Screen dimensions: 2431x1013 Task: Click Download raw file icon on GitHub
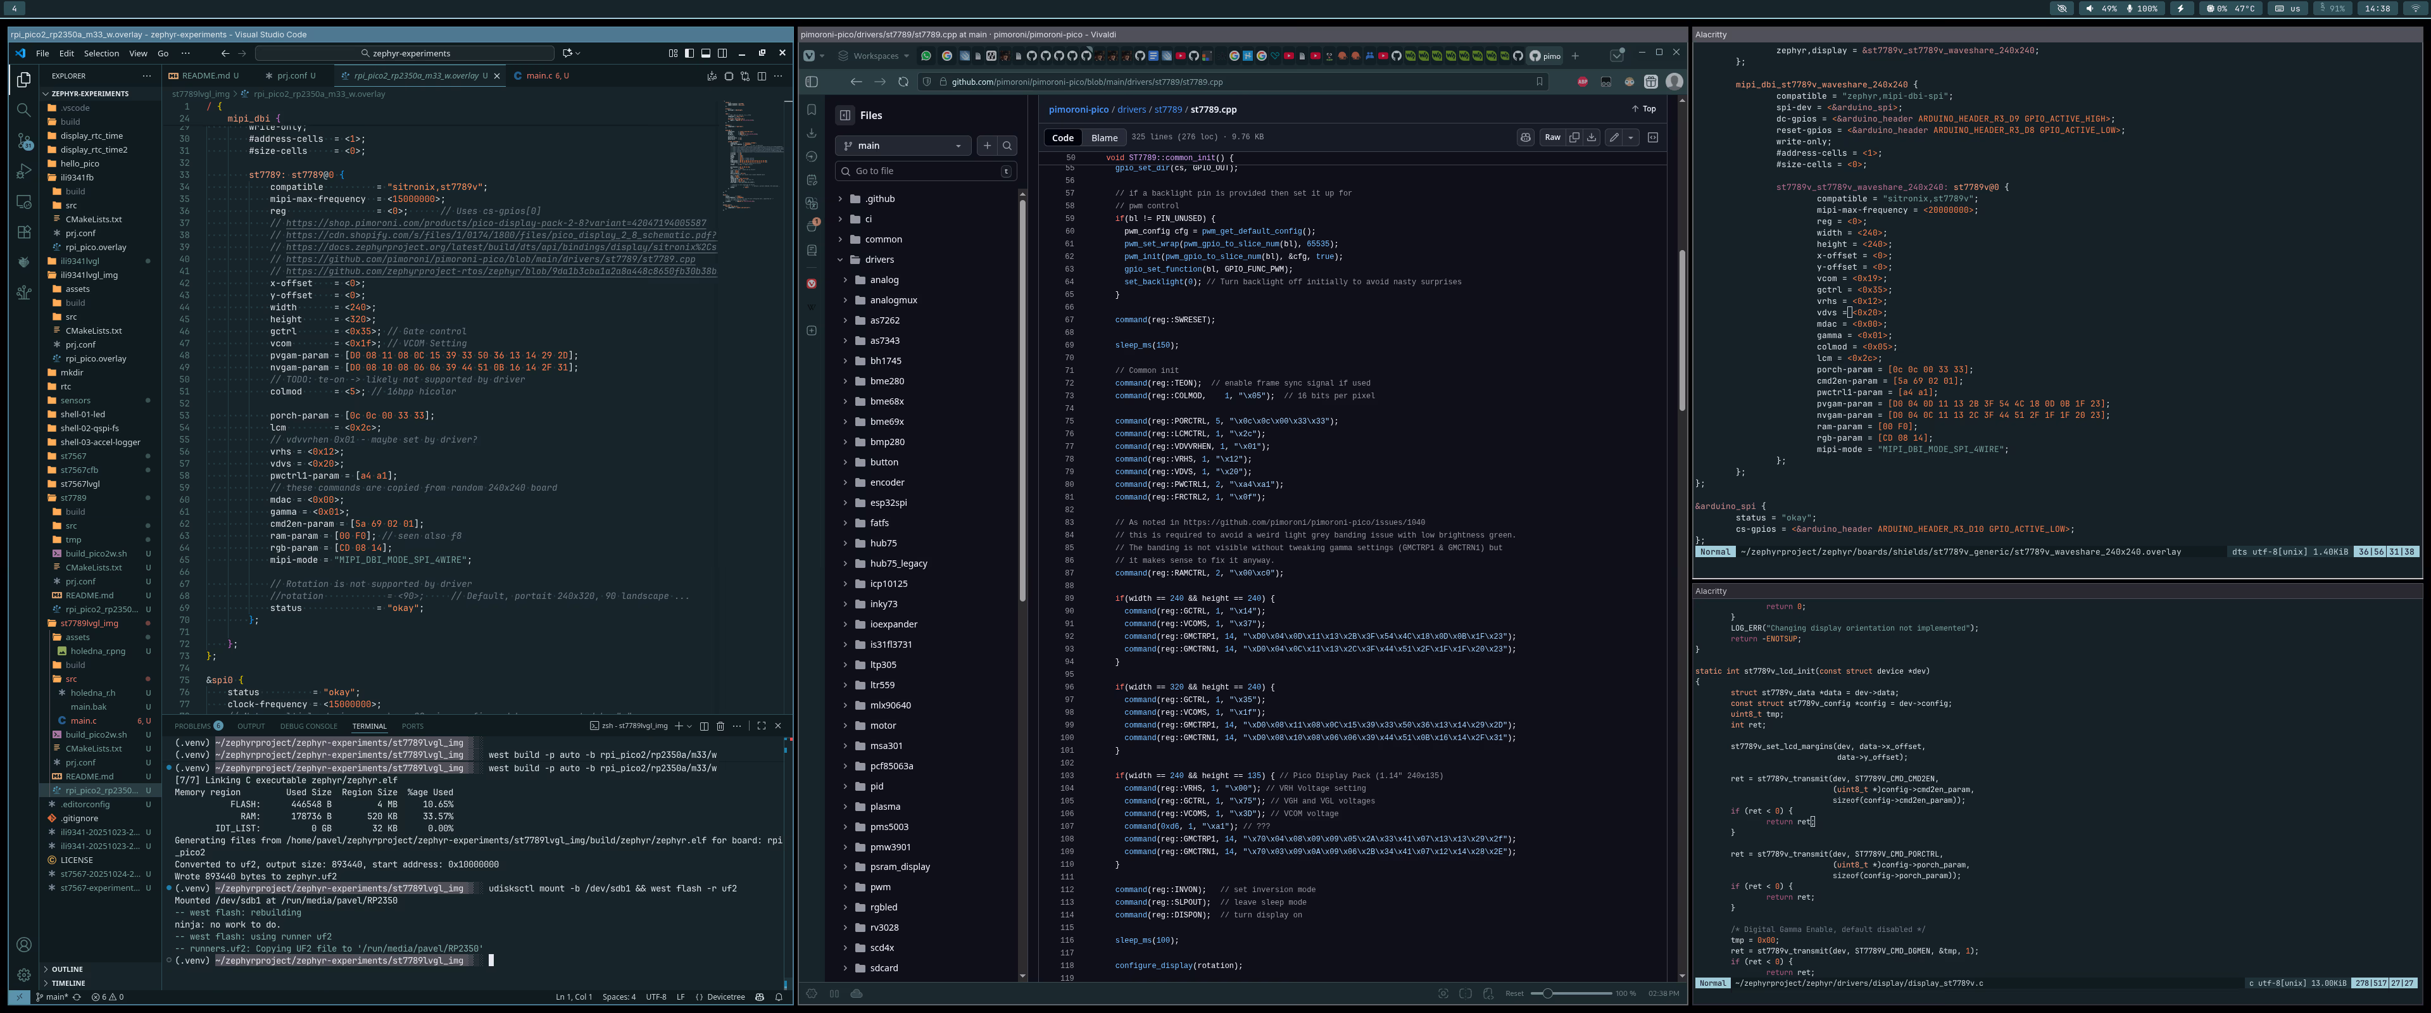point(1591,138)
